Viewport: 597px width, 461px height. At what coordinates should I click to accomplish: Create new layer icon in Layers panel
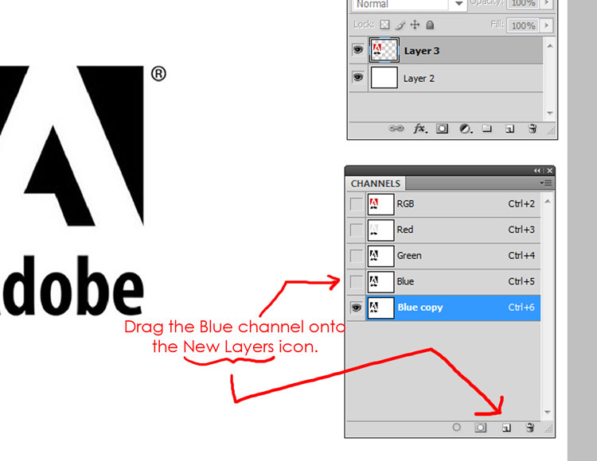(x=509, y=129)
